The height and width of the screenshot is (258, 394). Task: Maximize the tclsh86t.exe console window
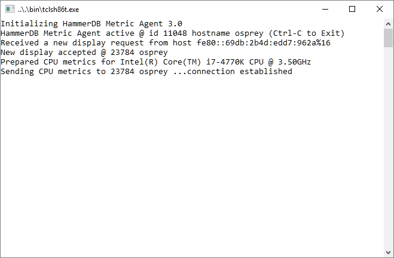(352, 10)
